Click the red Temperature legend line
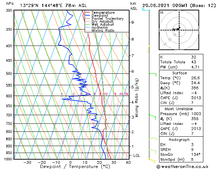 pyautogui.click(x=87, y=12)
